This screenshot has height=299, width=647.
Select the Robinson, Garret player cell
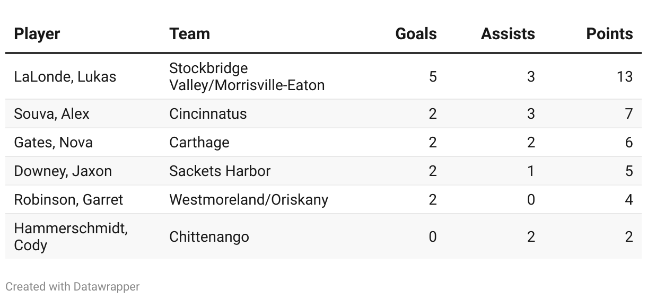[68, 200]
